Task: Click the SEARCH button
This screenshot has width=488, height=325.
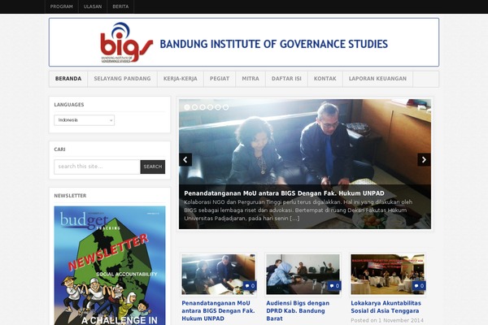Action: tap(153, 167)
